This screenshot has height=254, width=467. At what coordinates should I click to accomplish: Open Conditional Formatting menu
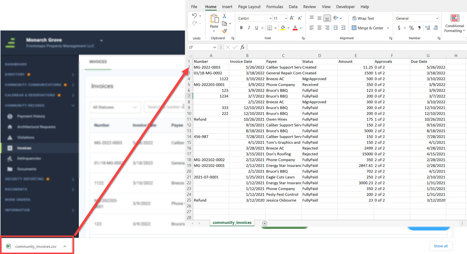[455, 23]
